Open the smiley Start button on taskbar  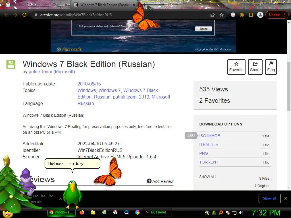[7, 213]
